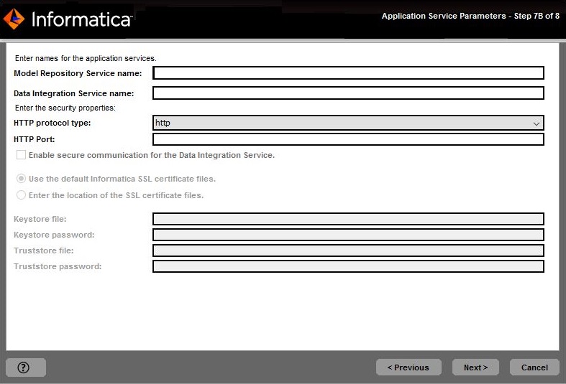Viewport: 566px width, 384px height.
Task: Click the 'HTTP protocol type:' label
Action: [x=53, y=123]
